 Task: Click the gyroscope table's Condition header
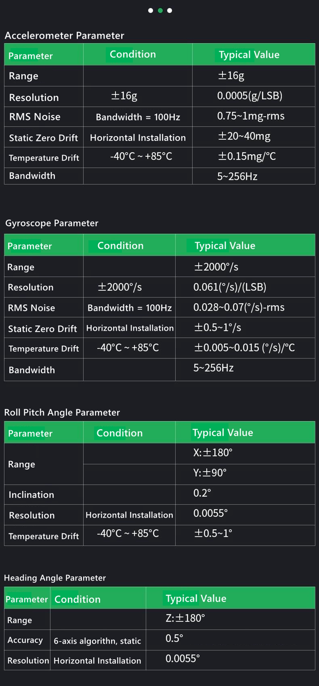[120, 246]
